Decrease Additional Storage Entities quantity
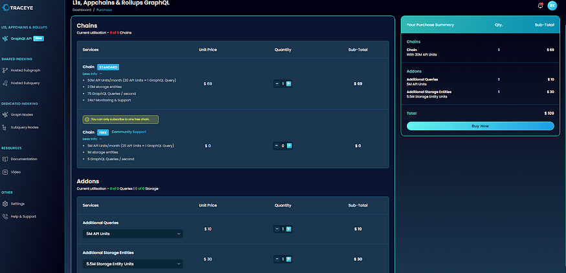Viewport: 566px width, 273px height. click(x=277, y=259)
